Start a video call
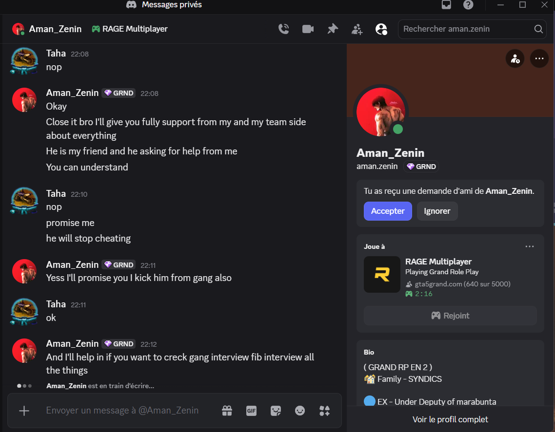 pyautogui.click(x=308, y=29)
